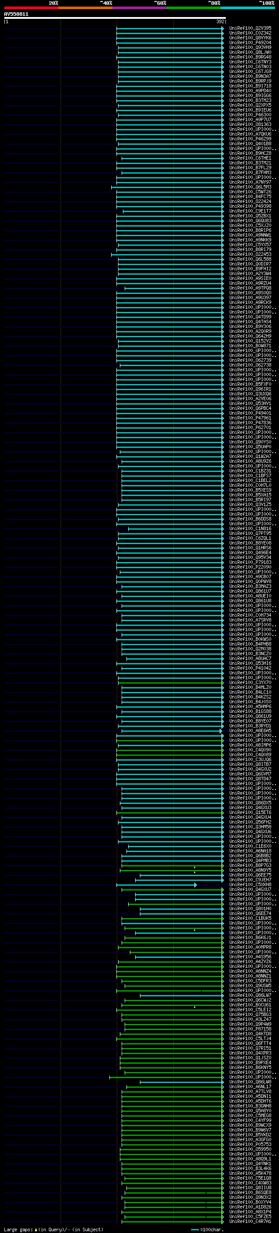Select hit label UniRef100_B9N3A7

(250, 76)
